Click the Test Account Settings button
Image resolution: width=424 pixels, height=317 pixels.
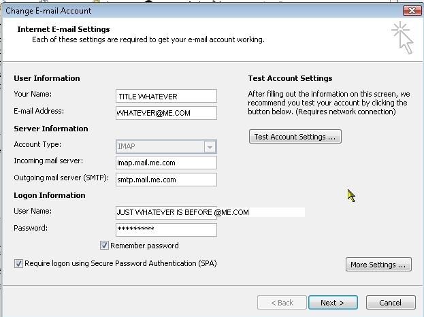(295, 137)
